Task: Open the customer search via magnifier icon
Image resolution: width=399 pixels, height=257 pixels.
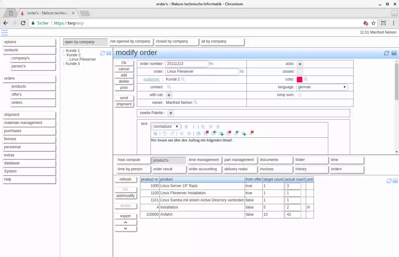Action: click(183, 79)
